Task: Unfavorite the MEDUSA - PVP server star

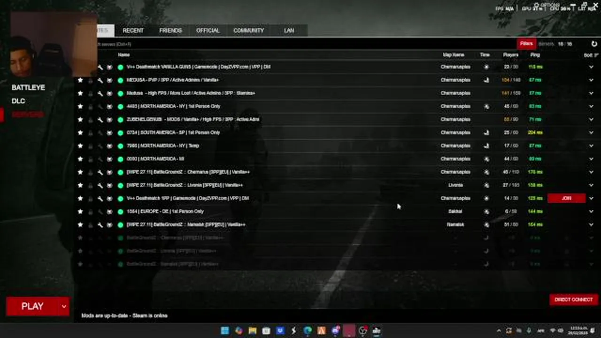Action: (x=80, y=80)
